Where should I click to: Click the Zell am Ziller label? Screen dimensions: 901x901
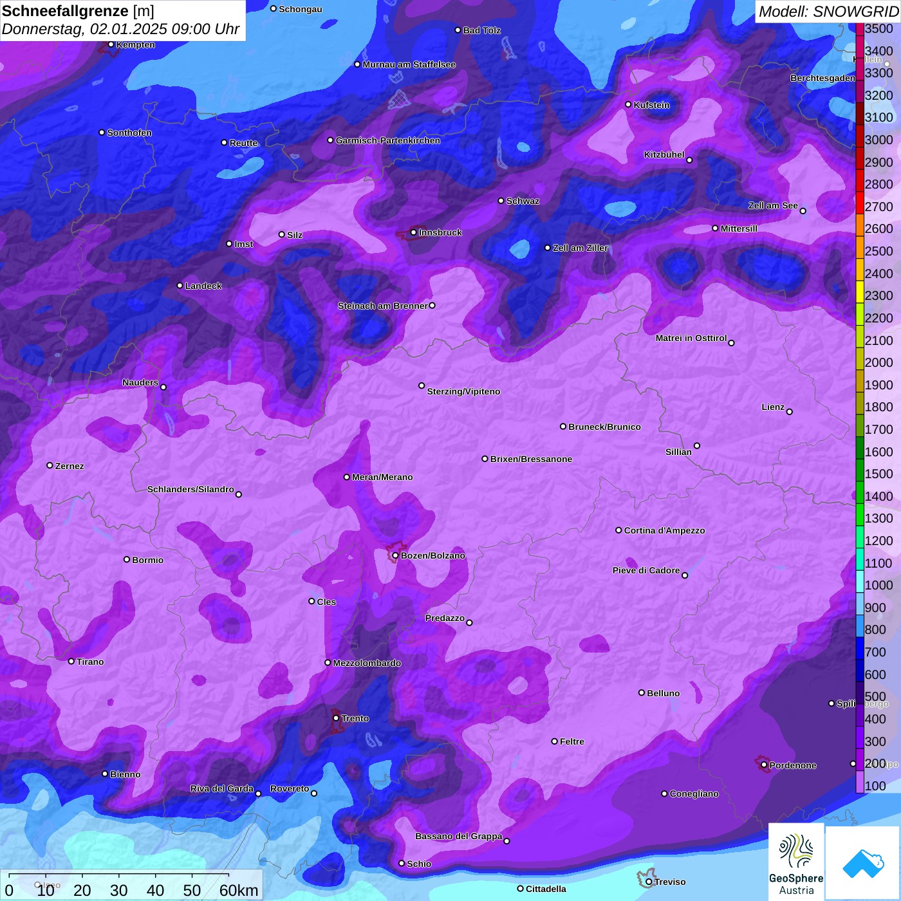click(580, 248)
